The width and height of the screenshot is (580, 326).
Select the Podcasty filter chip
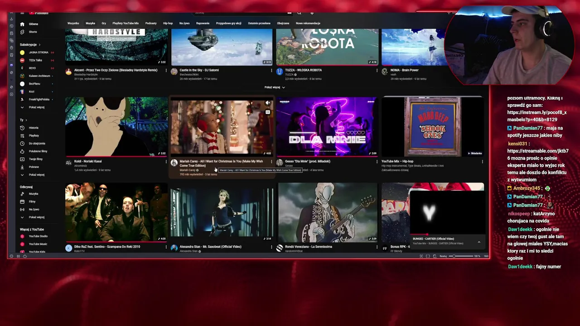coord(151,23)
